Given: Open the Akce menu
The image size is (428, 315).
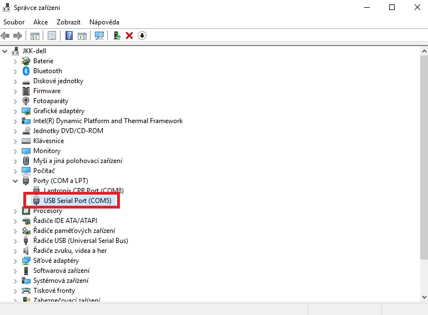Looking at the screenshot, I should pos(41,22).
